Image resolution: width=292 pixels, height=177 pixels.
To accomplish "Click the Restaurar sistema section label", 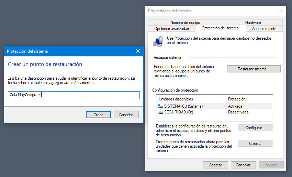I will [x=167, y=57].
